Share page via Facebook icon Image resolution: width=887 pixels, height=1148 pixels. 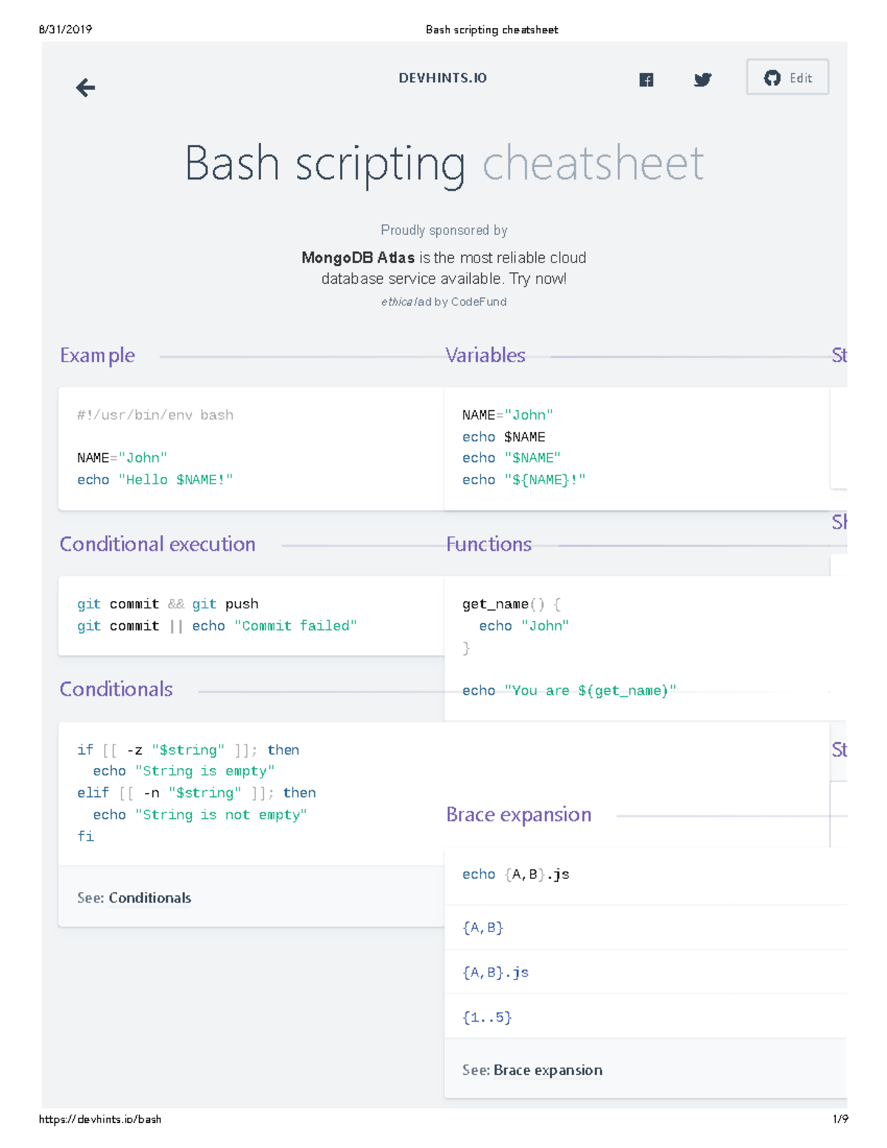point(646,80)
